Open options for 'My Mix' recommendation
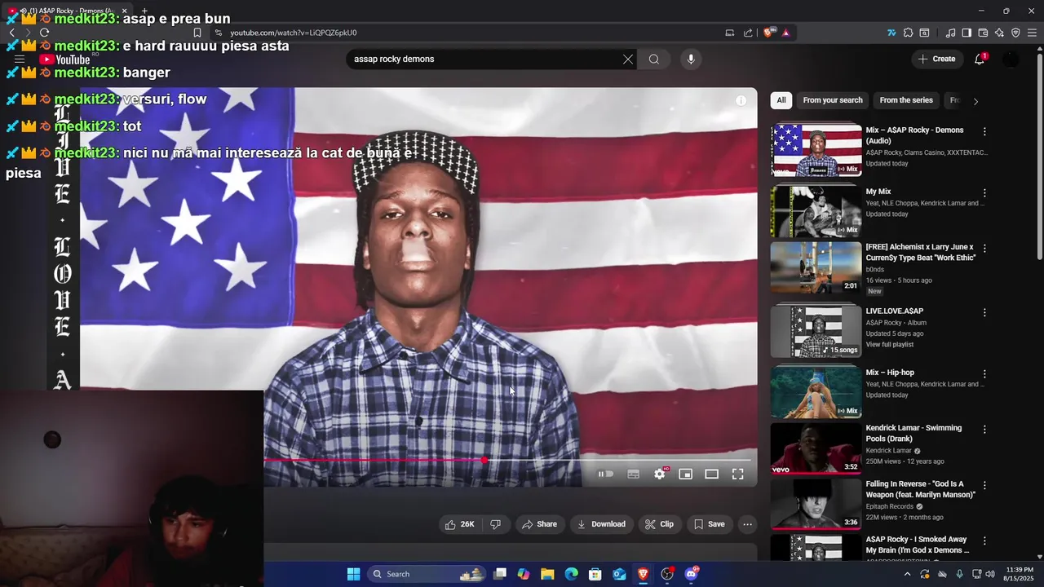Viewport: 1044px width, 587px height. (984, 193)
